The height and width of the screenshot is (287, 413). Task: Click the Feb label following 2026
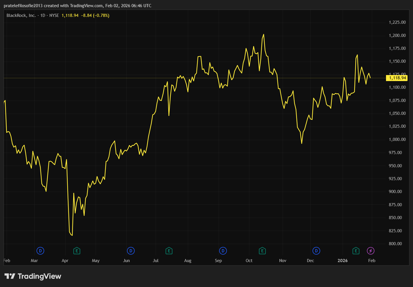click(x=372, y=261)
